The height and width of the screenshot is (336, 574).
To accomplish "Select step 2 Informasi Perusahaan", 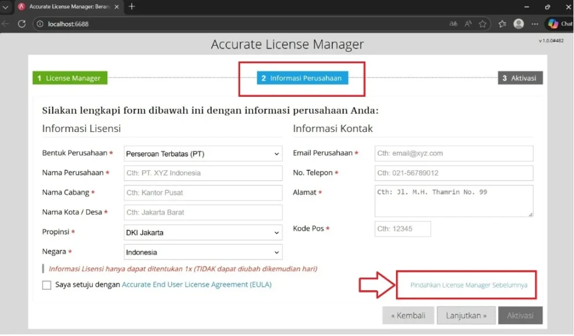I will point(303,78).
